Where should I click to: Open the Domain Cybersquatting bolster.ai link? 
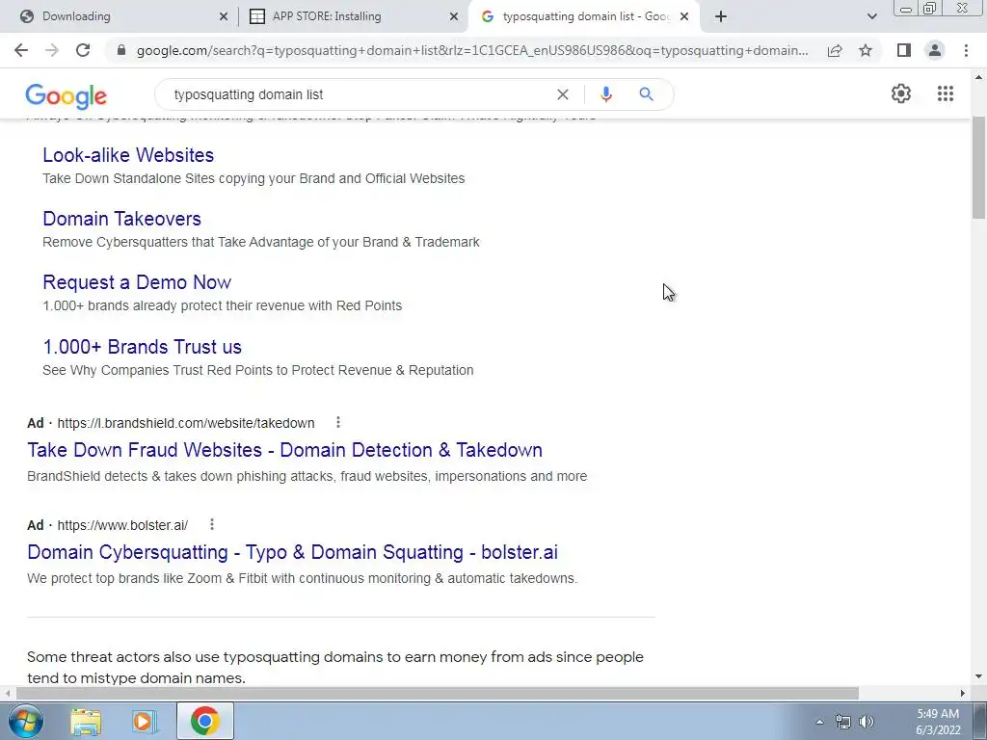293,552
